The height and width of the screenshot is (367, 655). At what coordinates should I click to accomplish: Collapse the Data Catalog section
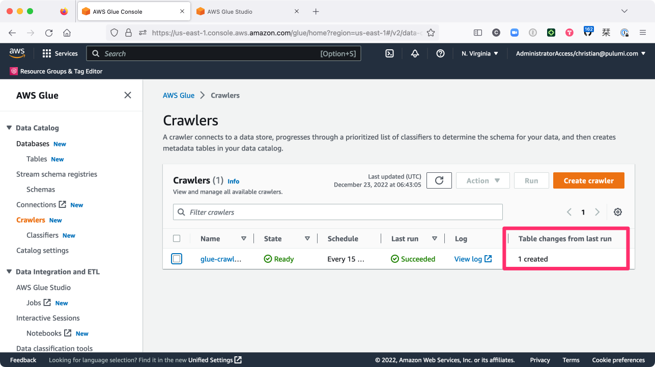click(9, 128)
